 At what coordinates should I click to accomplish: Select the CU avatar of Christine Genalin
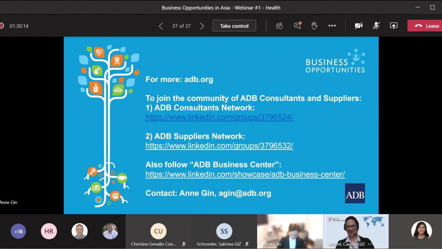(x=158, y=231)
